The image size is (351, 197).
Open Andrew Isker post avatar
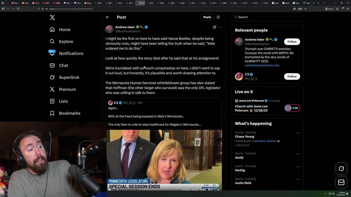pyautogui.click(x=109, y=29)
